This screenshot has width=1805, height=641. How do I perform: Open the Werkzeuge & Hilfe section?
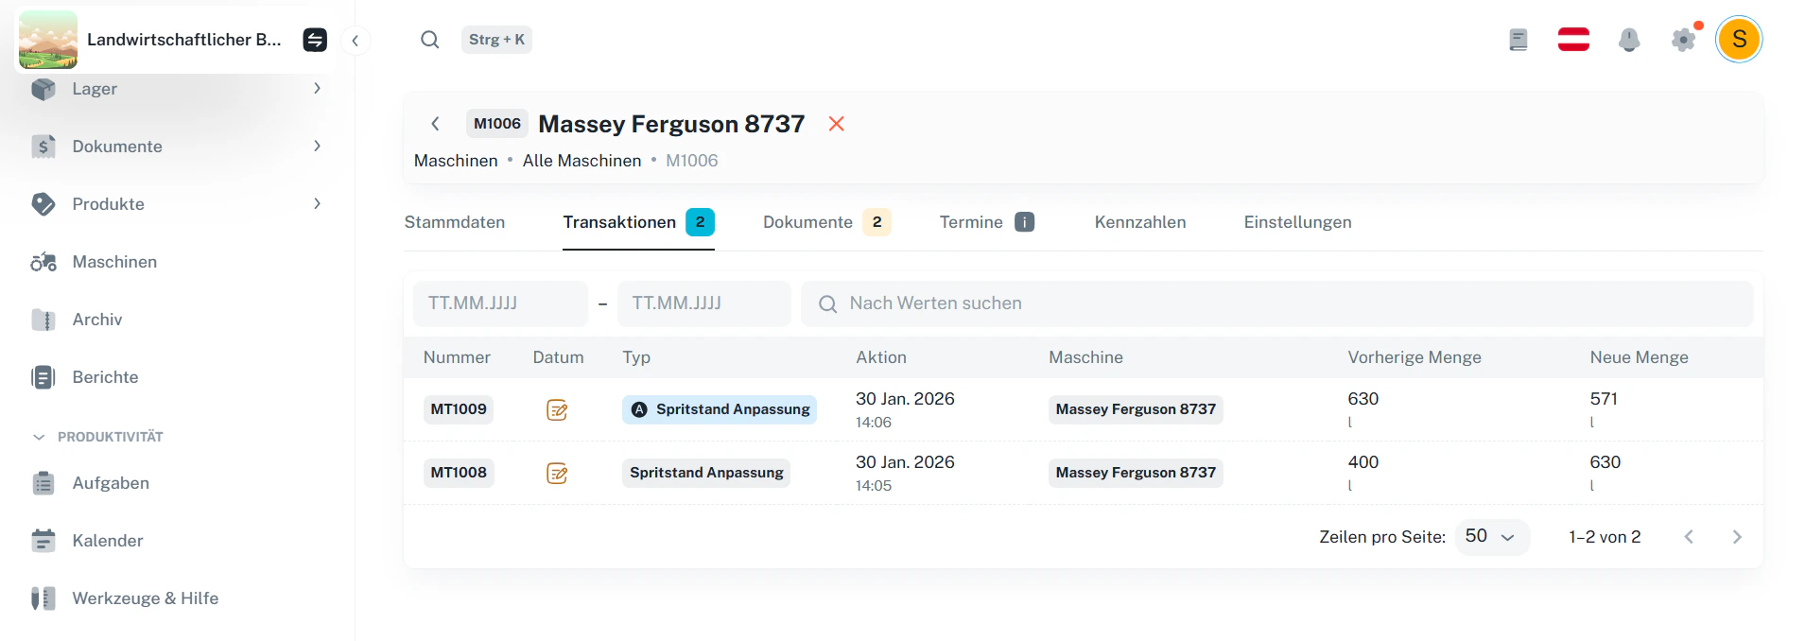[145, 598]
